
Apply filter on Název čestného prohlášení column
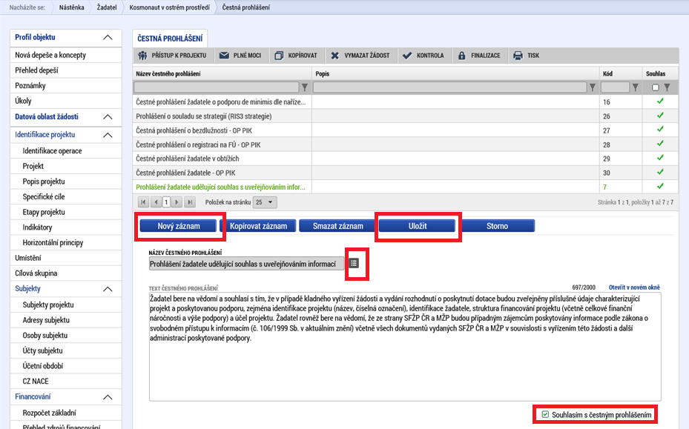pyautogui.click(x=305, y=87)
